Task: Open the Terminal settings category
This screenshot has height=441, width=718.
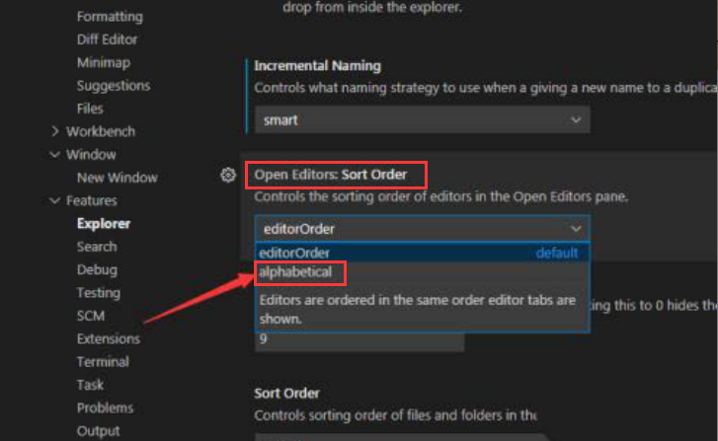Action: pos(103,362)
